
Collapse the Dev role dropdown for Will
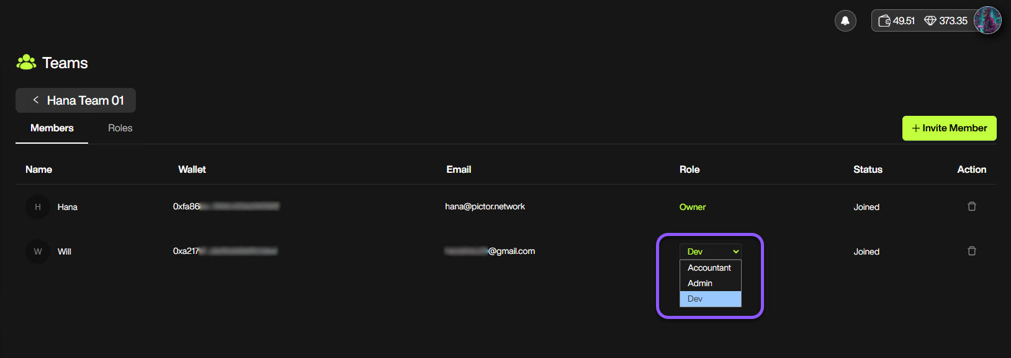tap(711, 251)
